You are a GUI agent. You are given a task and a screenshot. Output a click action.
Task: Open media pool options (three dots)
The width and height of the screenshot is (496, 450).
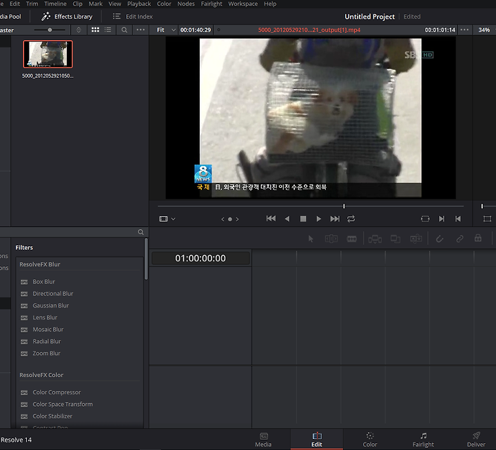(x=141, y=30)
